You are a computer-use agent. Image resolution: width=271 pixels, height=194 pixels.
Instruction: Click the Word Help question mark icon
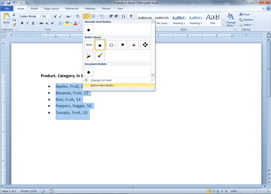(268, 8)
